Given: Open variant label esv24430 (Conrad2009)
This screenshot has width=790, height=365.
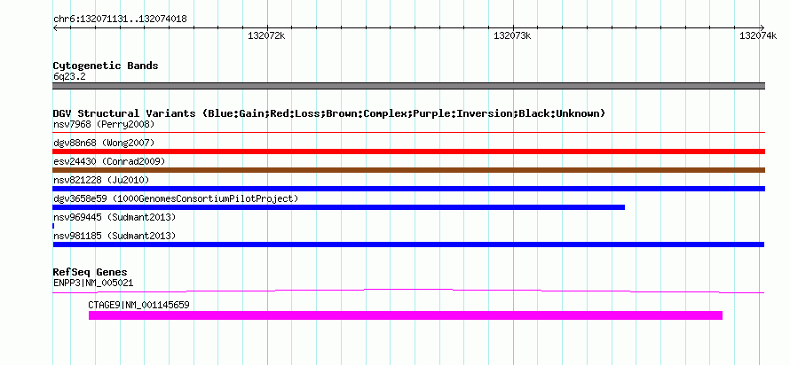Looking at the screenshot, I should click(109, 161).
